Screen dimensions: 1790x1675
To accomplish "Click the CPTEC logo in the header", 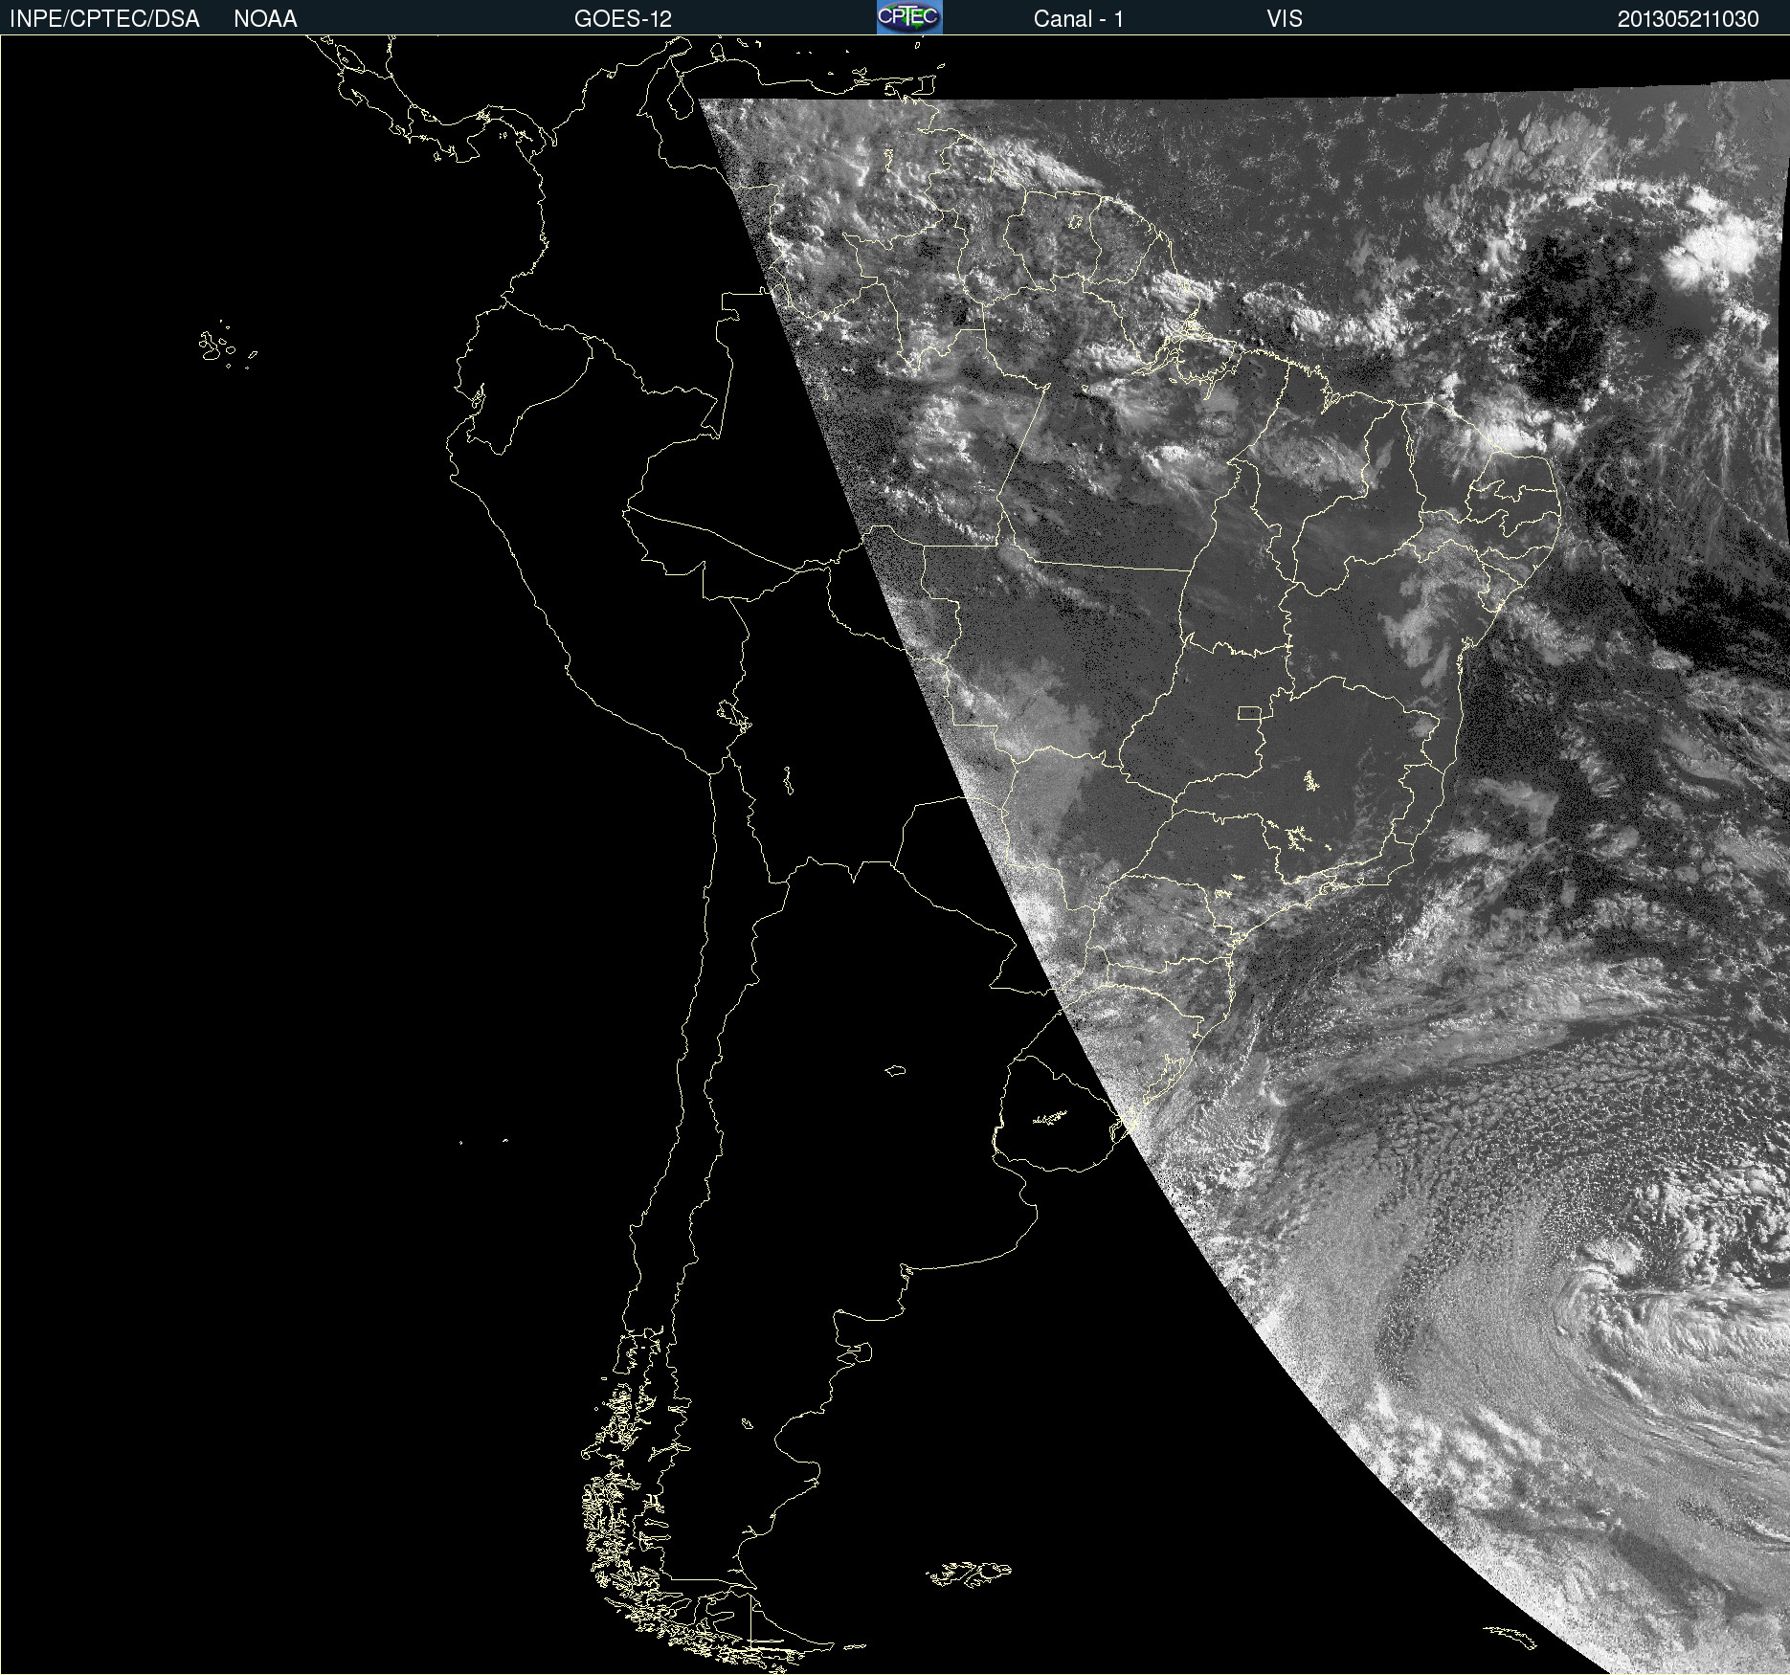I will [x=909, y=17].
